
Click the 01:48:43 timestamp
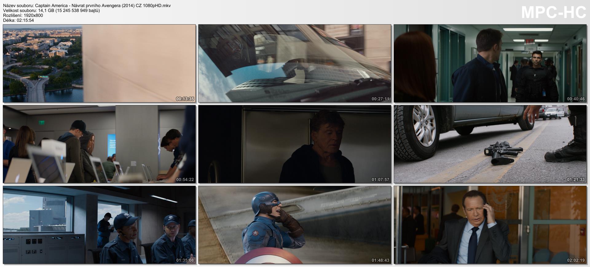click(380, 260)
